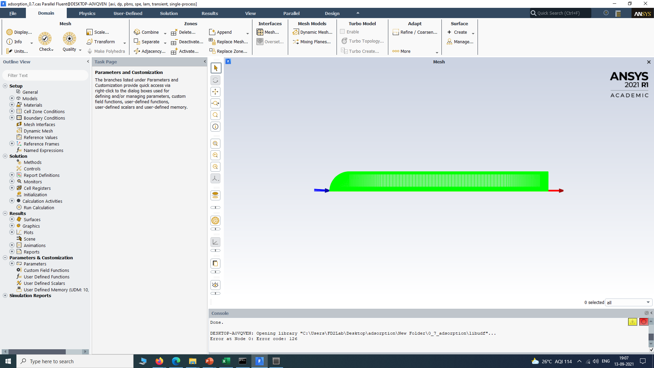Click the zoom in toolbar button
Screen dimensions: 654x368
[216, 155]
